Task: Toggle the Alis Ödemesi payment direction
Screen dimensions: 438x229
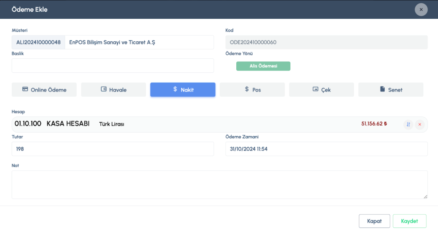Action: coord(263,66)
